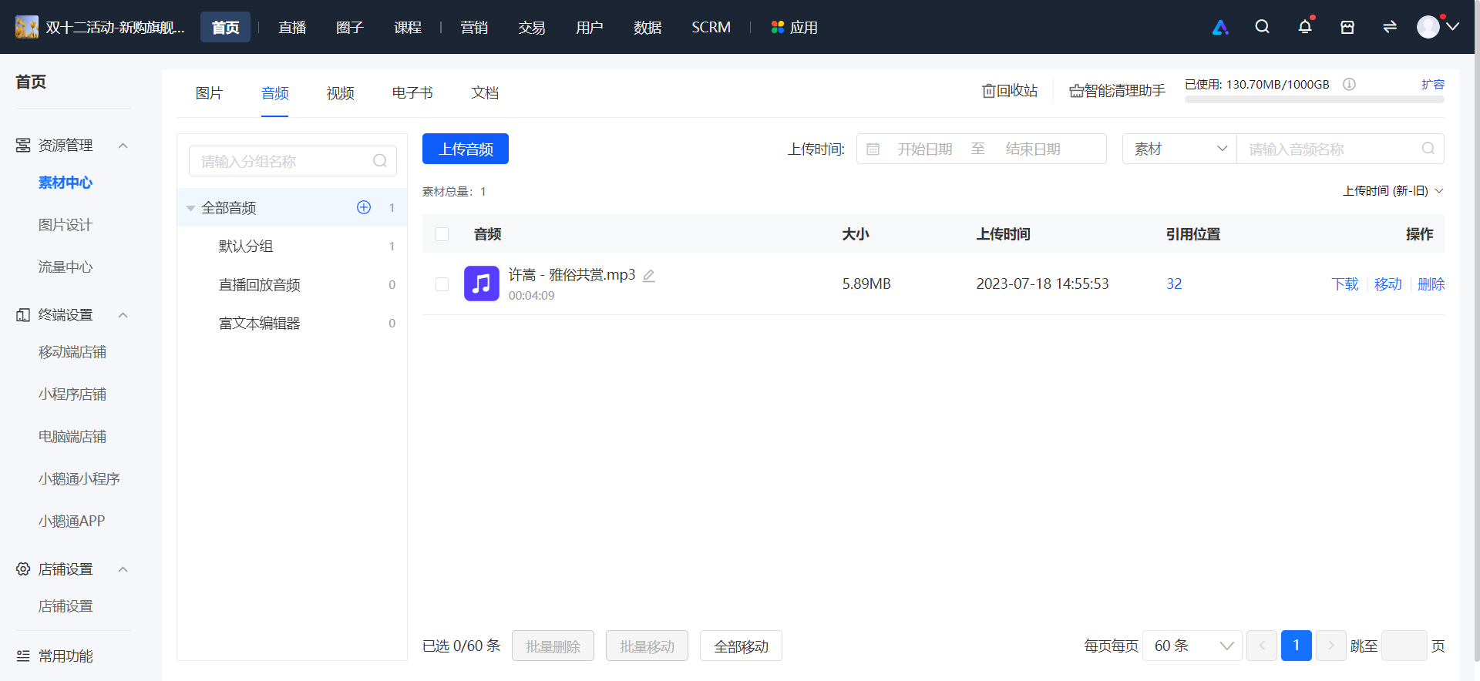
Task: Switch to the 音频 tab
Action: pos(274,93)
